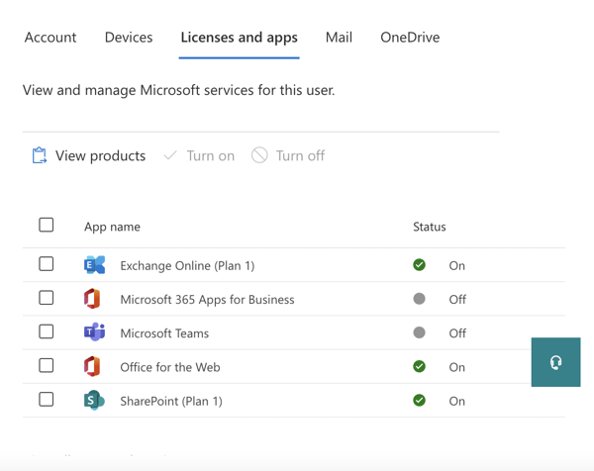The height and width of the screenshot is (471, 594).
Task: Open the headset help and support button
Action: click(555, 362)
